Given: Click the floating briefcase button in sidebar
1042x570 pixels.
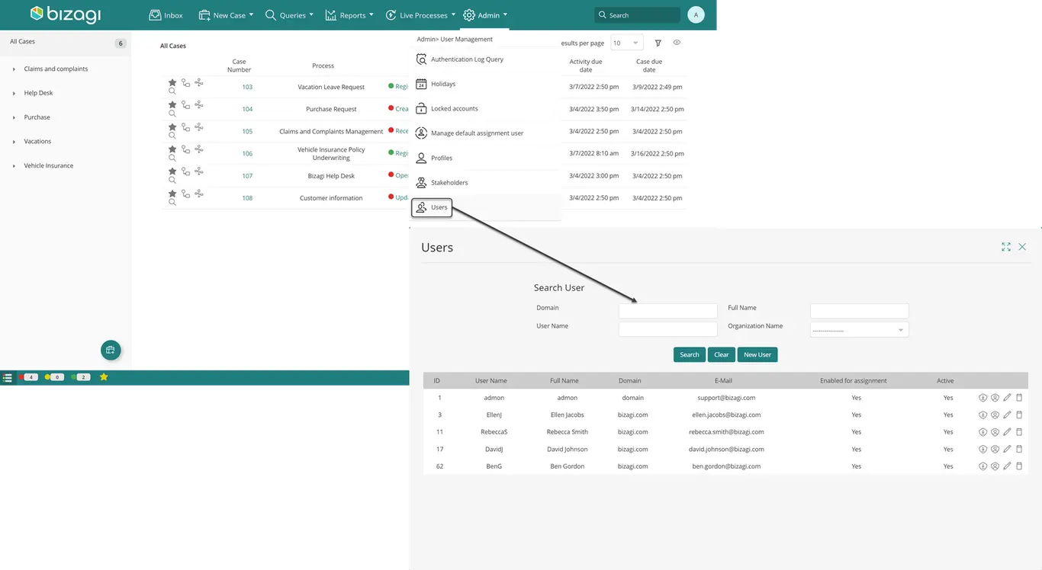Looking at the screenshot, I should tap(111, 350).
